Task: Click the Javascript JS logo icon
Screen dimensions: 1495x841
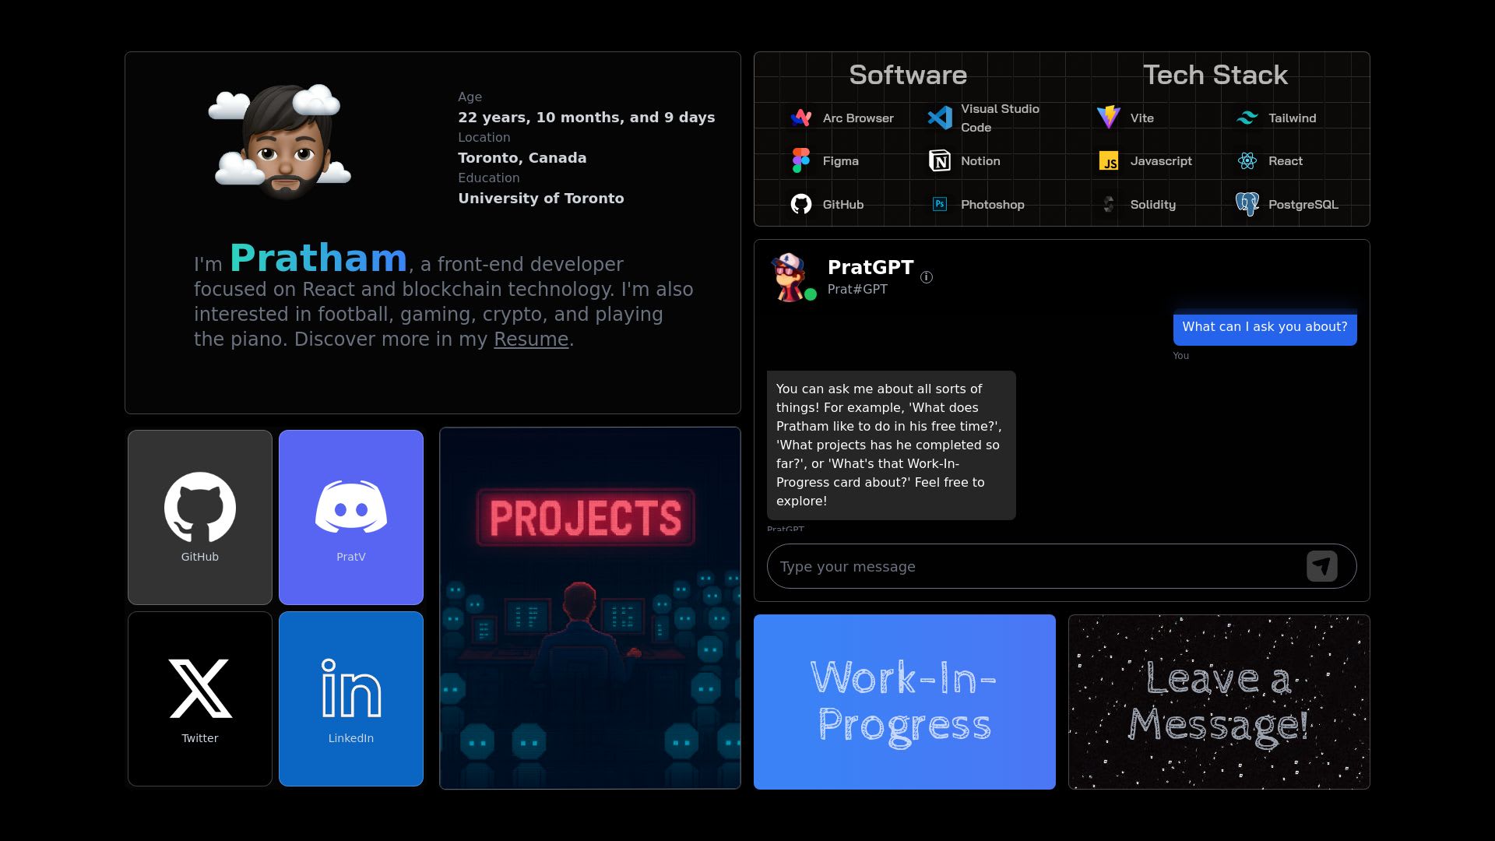Action: coord(1108,160)
